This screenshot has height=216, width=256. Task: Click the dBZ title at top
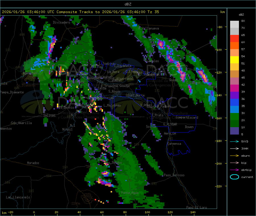coord(128,4)
